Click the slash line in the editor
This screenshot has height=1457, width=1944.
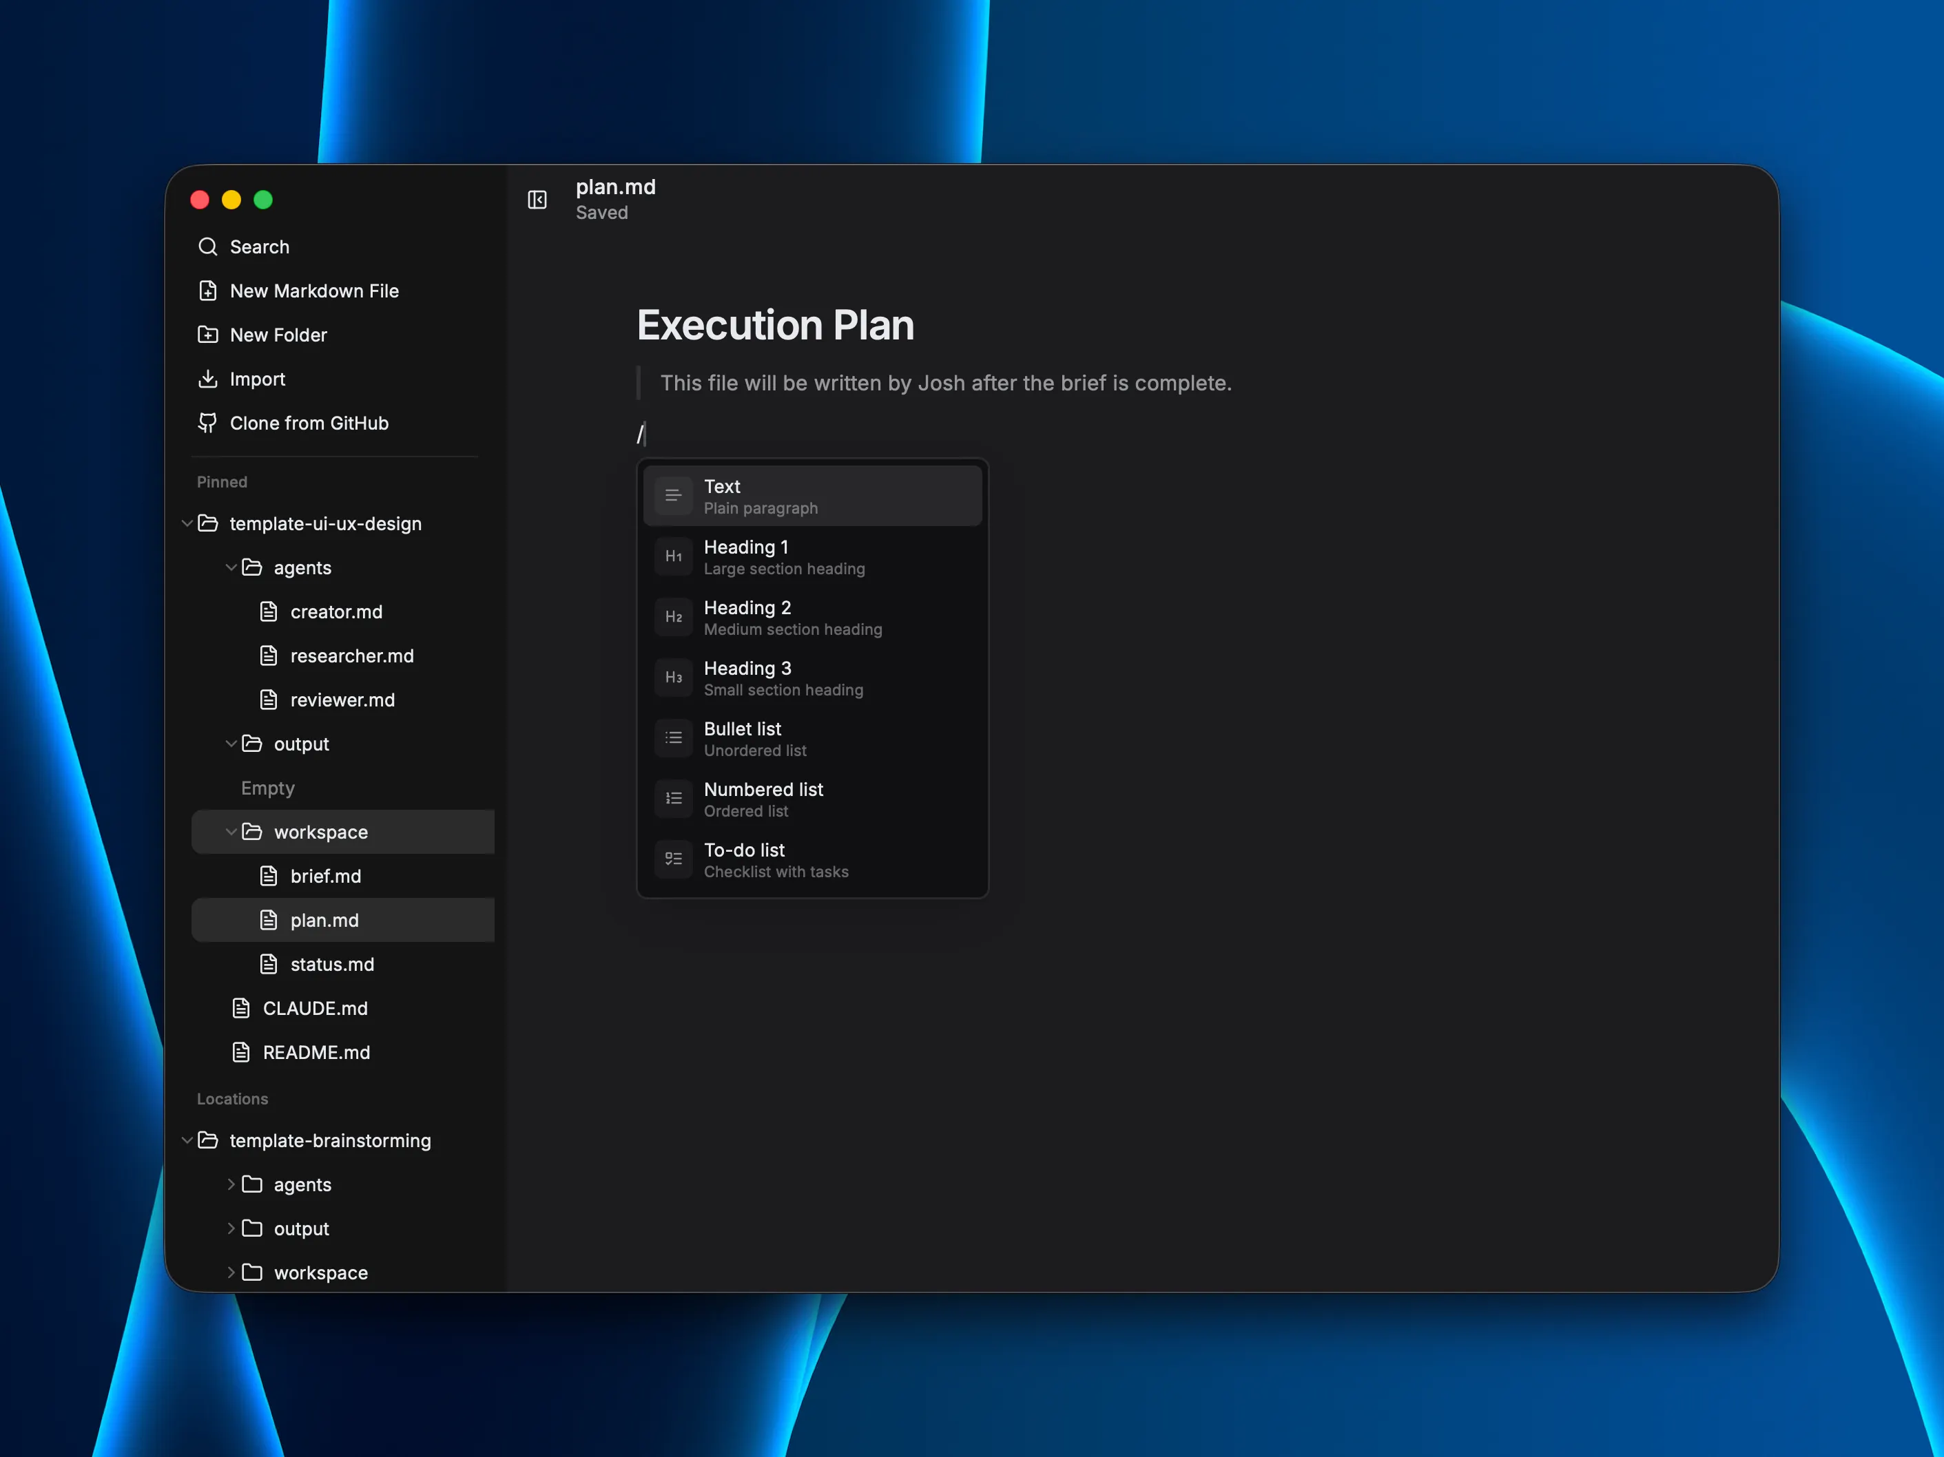click(x=641, y=433)
